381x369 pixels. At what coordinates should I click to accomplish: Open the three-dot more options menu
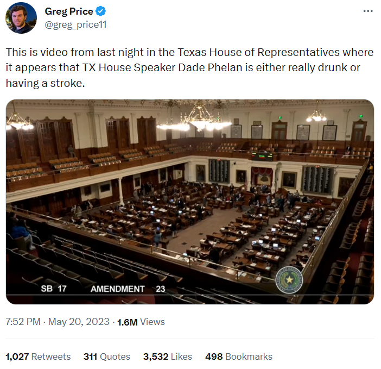coord(368,11)
